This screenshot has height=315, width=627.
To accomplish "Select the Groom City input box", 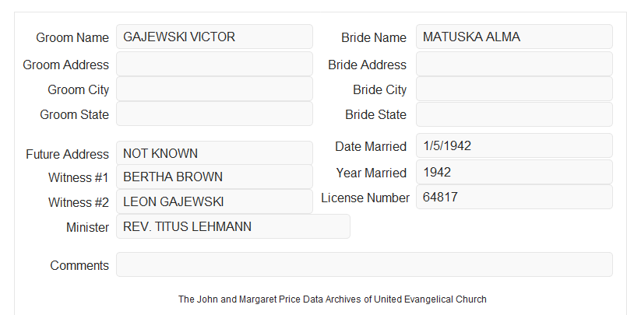I will click(214, 89).
